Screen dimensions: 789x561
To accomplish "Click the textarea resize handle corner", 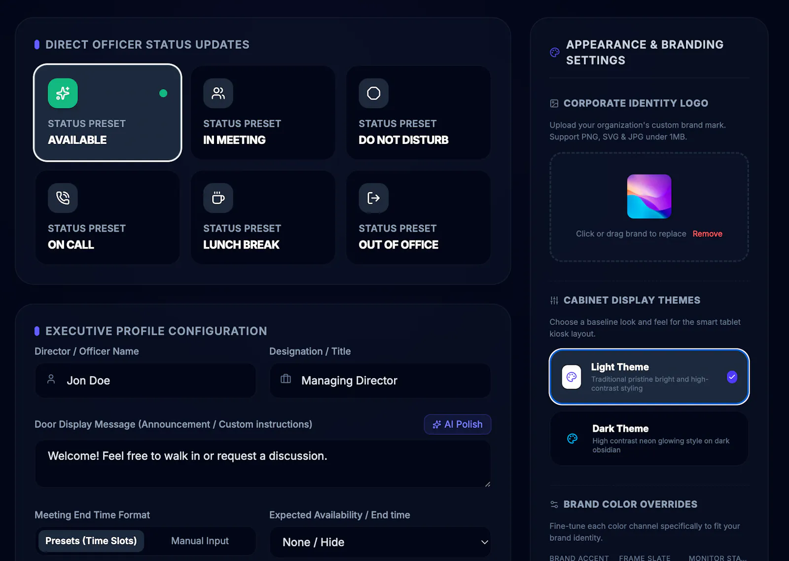I will (487, 484).
